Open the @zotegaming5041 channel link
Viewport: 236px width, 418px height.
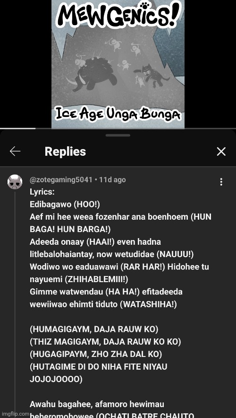click(61, 180)
